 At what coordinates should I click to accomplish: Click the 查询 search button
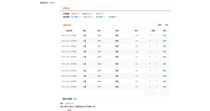160,25
